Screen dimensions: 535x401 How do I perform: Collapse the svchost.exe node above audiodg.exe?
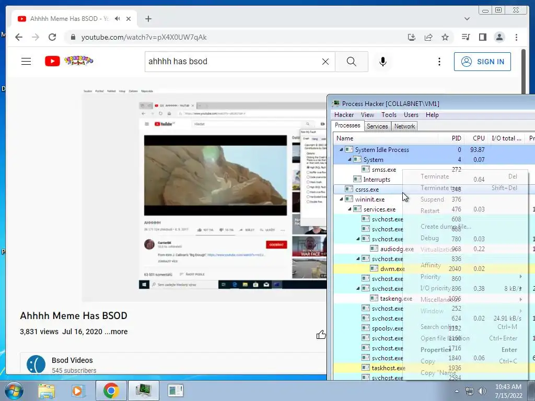point(358,239)
